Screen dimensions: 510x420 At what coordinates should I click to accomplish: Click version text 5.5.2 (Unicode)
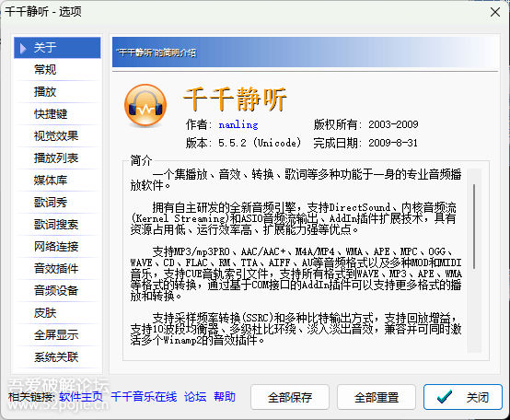260,143
